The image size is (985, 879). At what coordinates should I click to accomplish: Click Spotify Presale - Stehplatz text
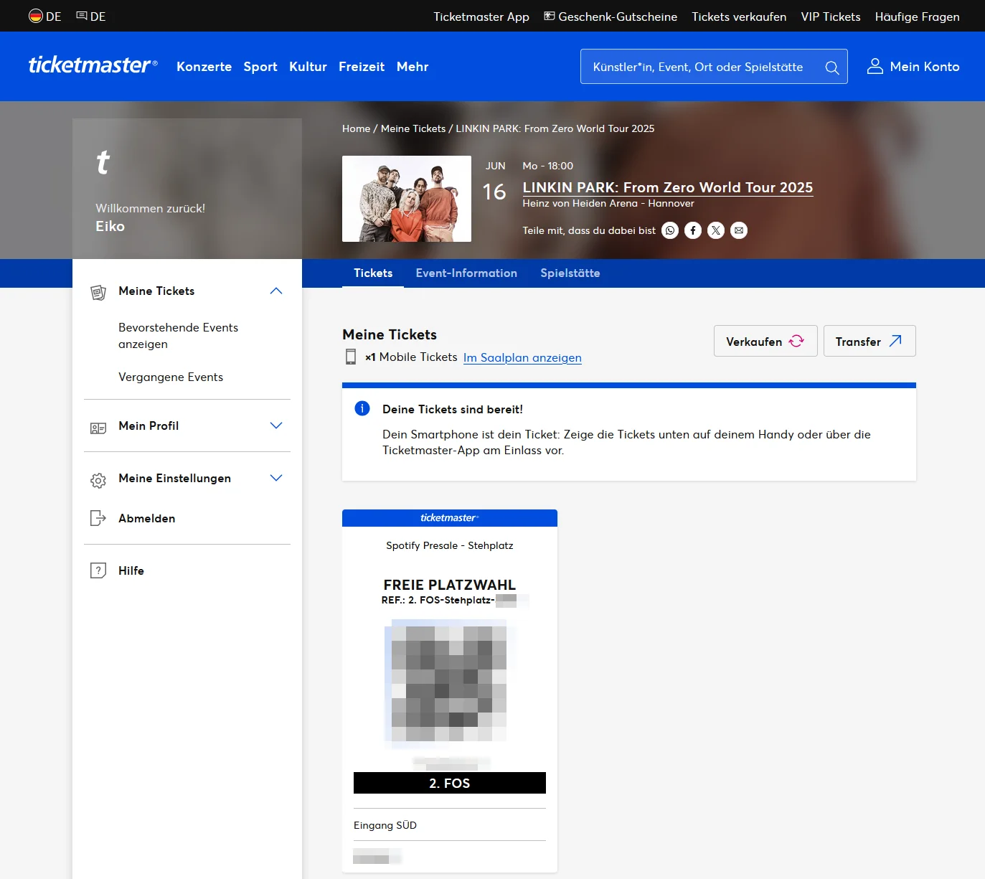coord(450,545)
